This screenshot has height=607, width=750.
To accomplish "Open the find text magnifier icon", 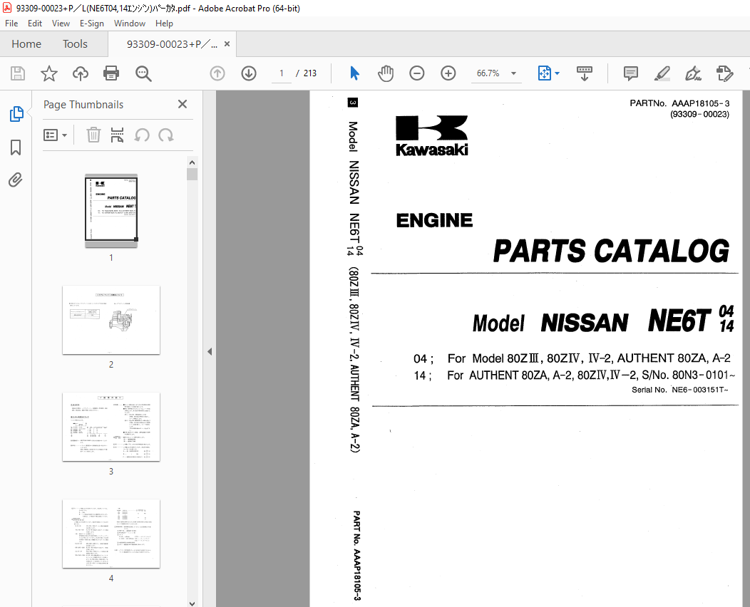I will click(143, 73).
